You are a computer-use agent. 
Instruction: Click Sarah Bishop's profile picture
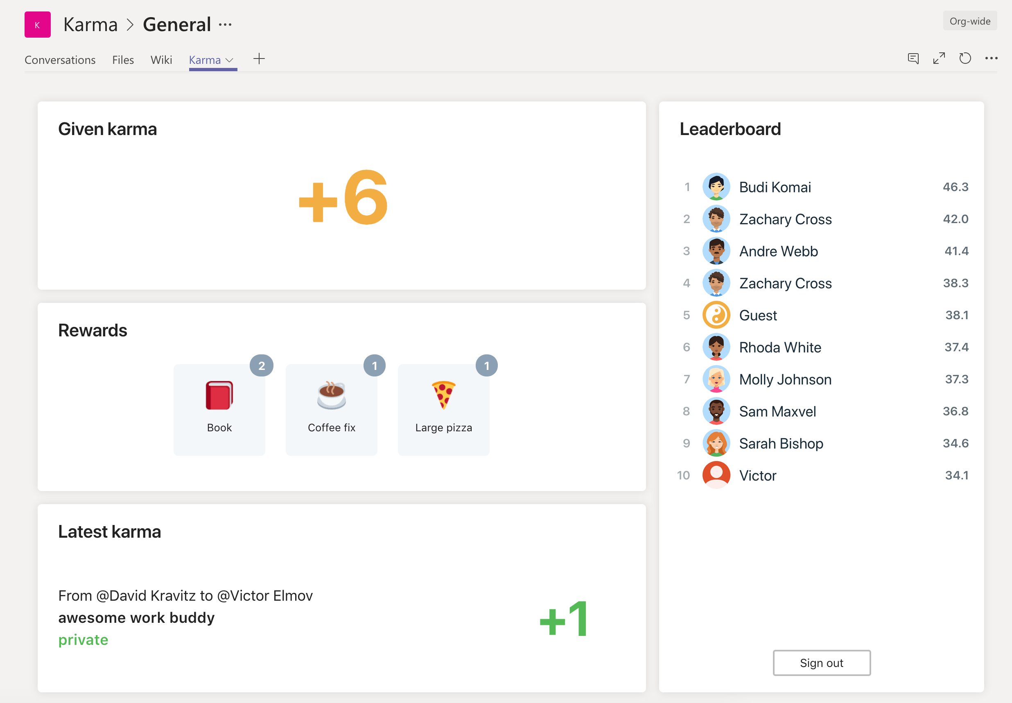(x=716, y=443)
